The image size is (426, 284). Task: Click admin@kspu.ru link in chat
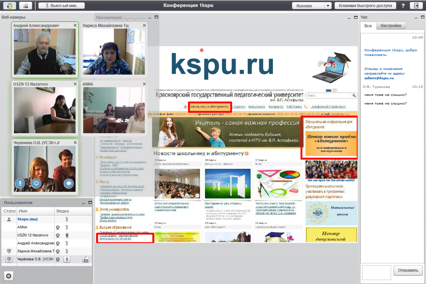(379, 78)
